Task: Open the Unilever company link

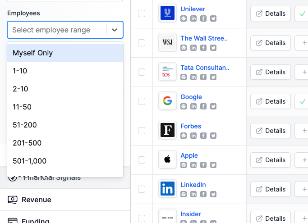Action: [x=193, y=9]
